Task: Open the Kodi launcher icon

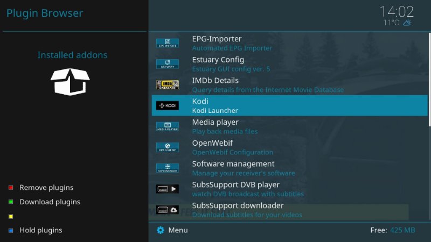Action: tap(167, 106)
